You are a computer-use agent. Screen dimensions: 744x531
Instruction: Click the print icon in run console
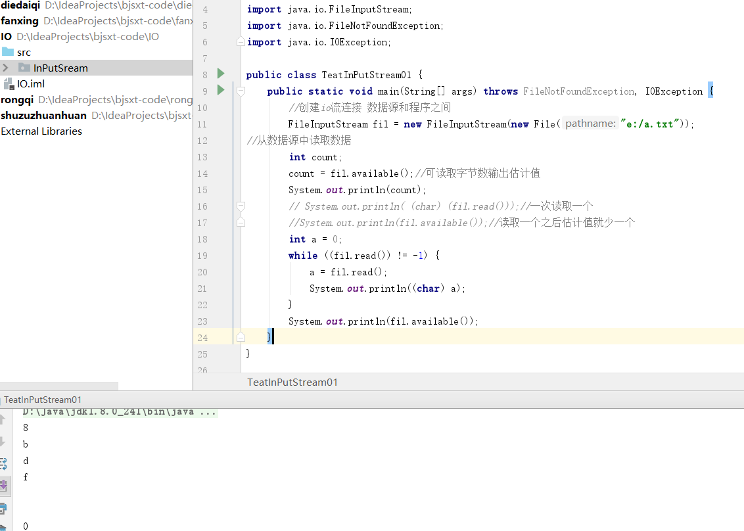[3, 509]
